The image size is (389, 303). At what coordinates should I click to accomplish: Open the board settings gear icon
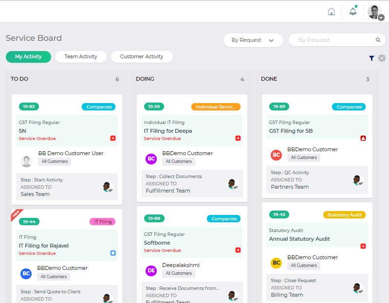[x=382, y=58]
